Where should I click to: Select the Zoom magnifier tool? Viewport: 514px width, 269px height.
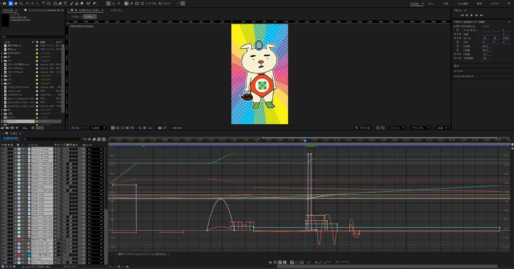click(21, 3)
